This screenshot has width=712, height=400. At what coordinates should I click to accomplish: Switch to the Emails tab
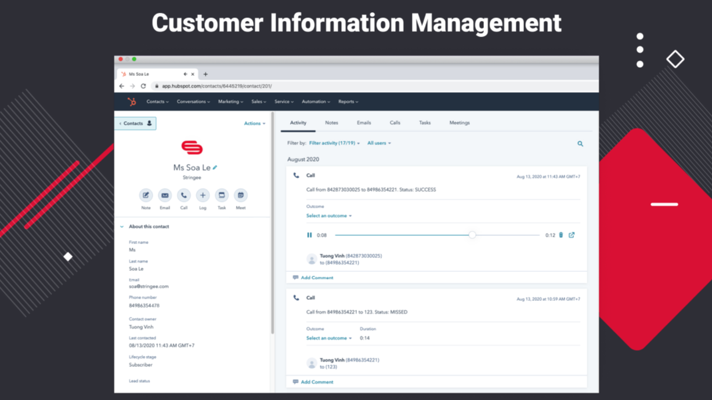pyautogui.click(x=363, y=122)
